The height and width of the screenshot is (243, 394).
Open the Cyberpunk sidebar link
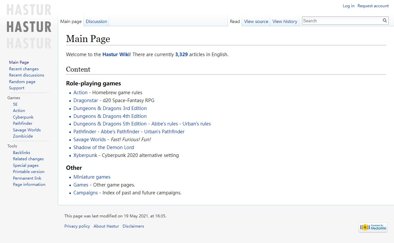click(23, 117)
